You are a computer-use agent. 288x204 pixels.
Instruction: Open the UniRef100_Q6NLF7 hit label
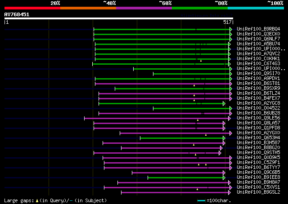pos(258,39)
